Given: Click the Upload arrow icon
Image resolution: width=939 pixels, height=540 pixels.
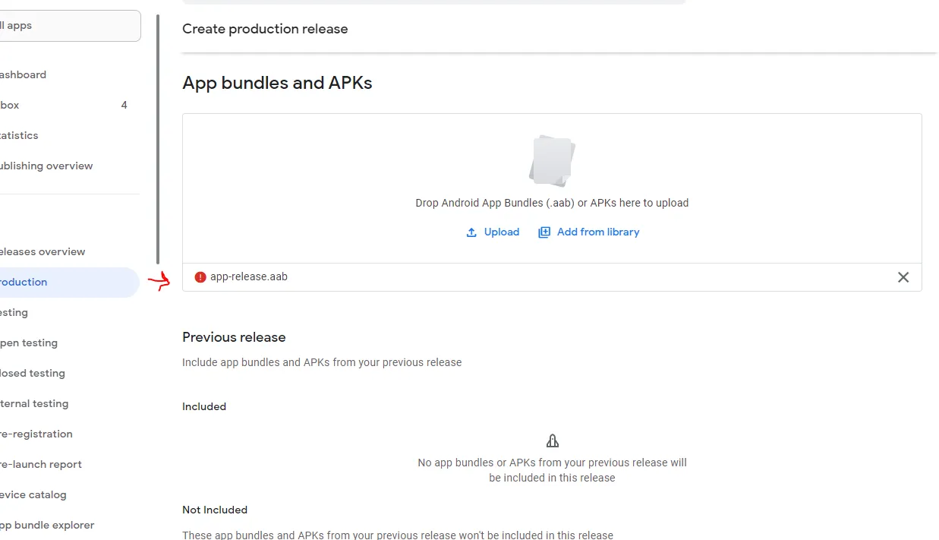Looking at the screenshot, I should 471,232.
